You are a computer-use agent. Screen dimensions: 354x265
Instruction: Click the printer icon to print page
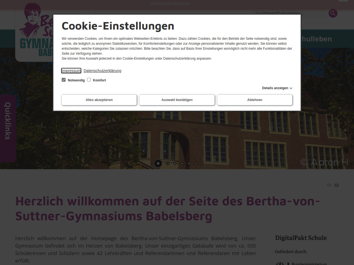(337, 185)
